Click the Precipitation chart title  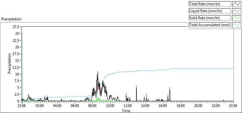[x=11, y=19]
